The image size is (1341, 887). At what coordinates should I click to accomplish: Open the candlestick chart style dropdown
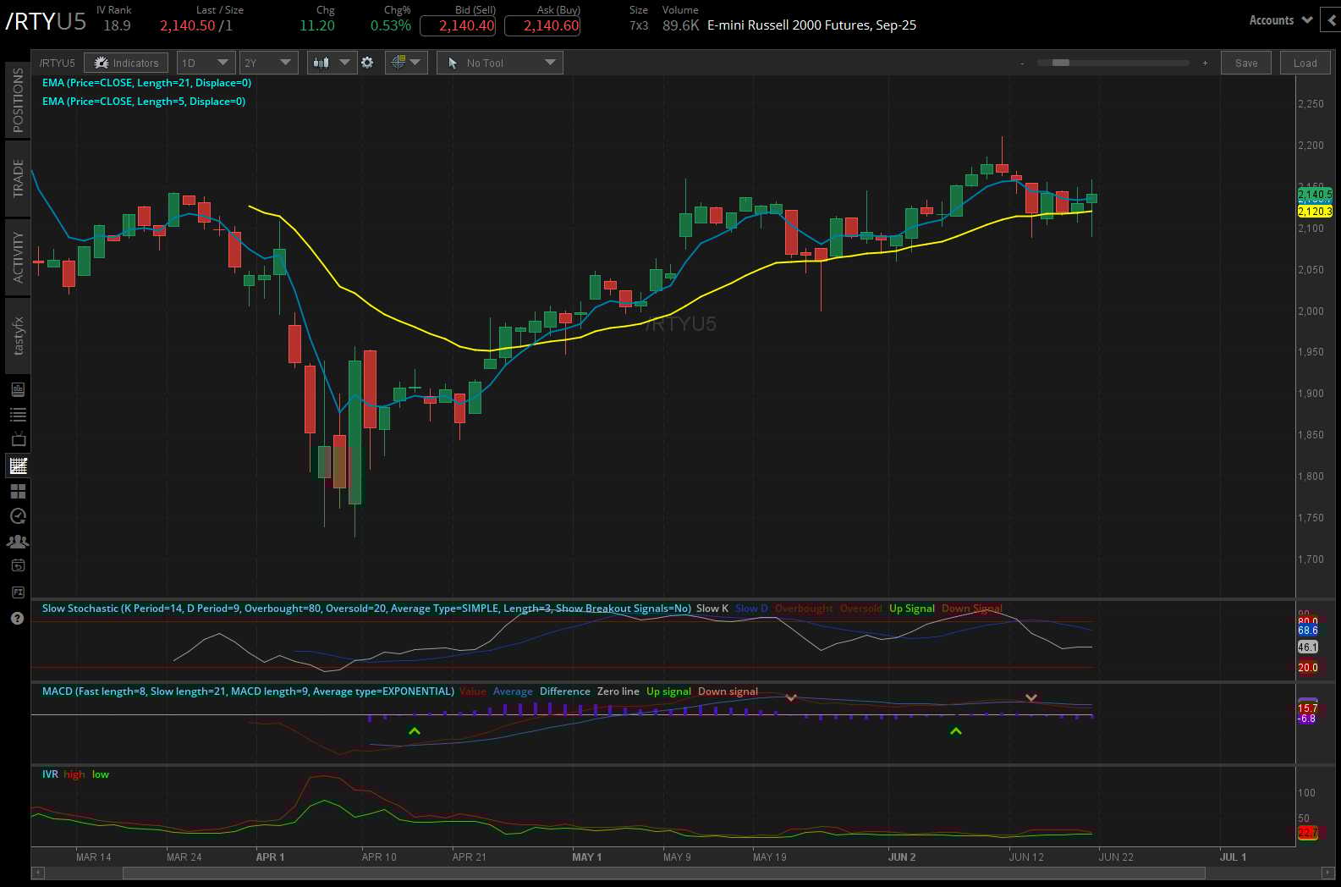point(332,63)
